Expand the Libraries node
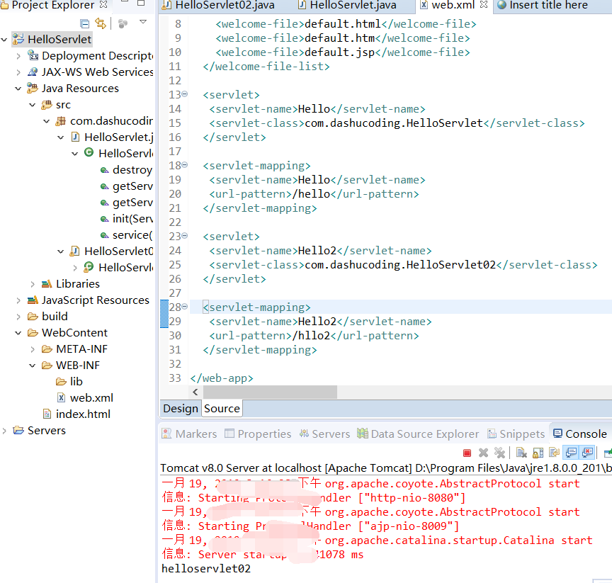This screenshot has height=583, width=612. (x=33, y=284)
